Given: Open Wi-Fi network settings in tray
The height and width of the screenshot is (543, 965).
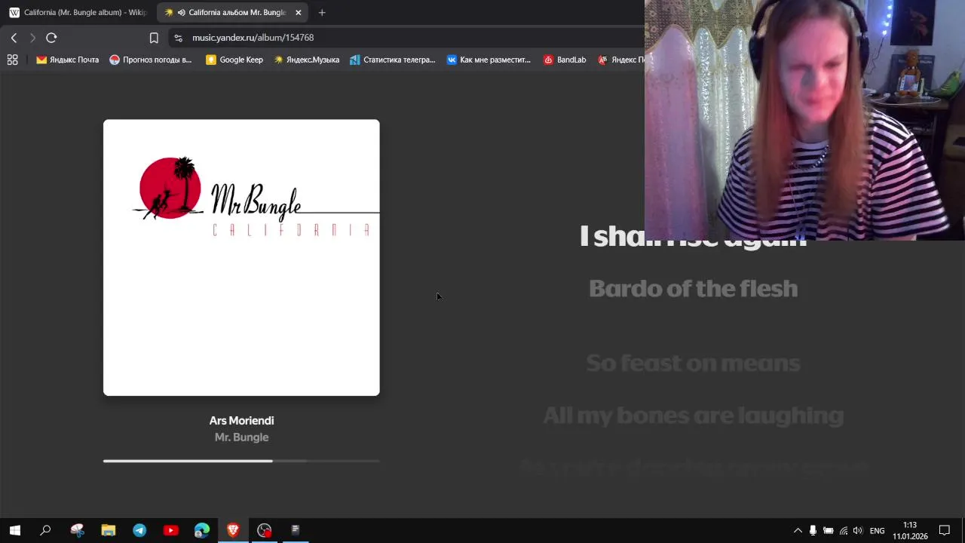Looking at the screenshot, I should [x=843, y=530].
